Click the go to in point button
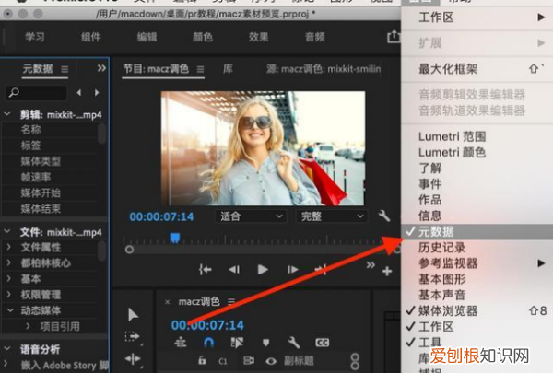Viewport: 553px width, 373px height. click(205, 270)
